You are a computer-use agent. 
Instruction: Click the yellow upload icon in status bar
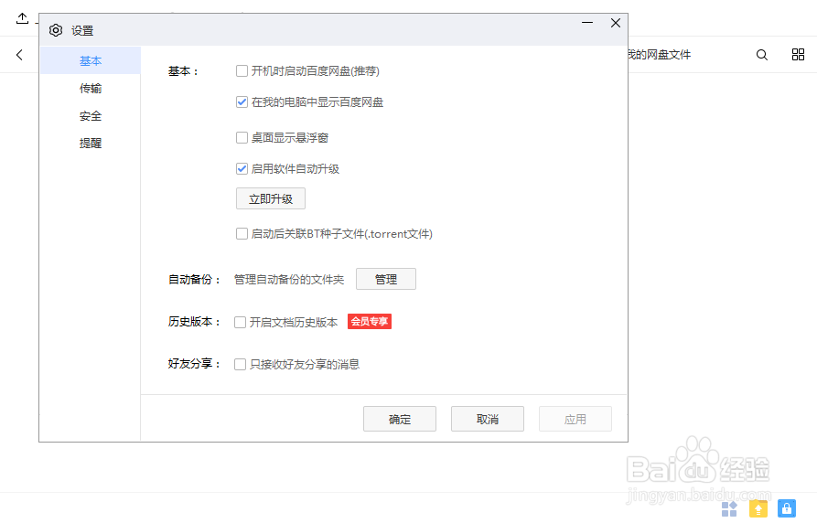(758, 508)
